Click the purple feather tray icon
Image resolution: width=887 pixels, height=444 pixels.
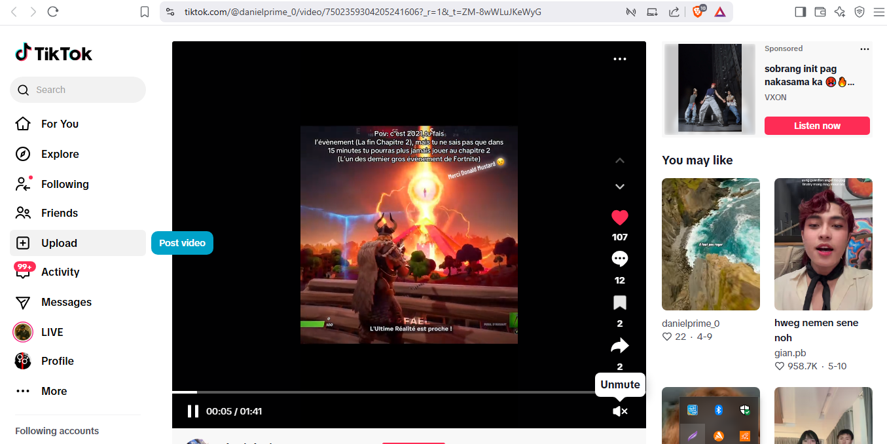pos(693,435)
